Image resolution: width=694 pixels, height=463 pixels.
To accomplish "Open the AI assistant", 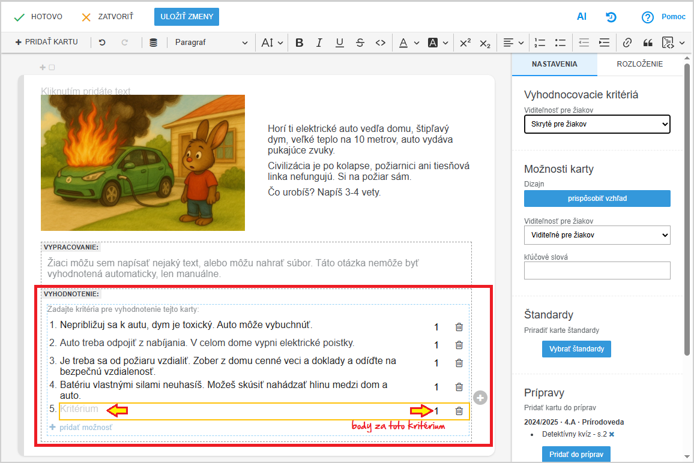I will [x=582, y=17].
